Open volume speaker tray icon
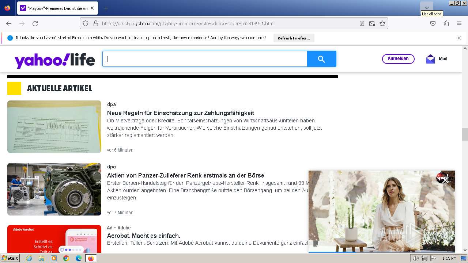 click(415, 258)
